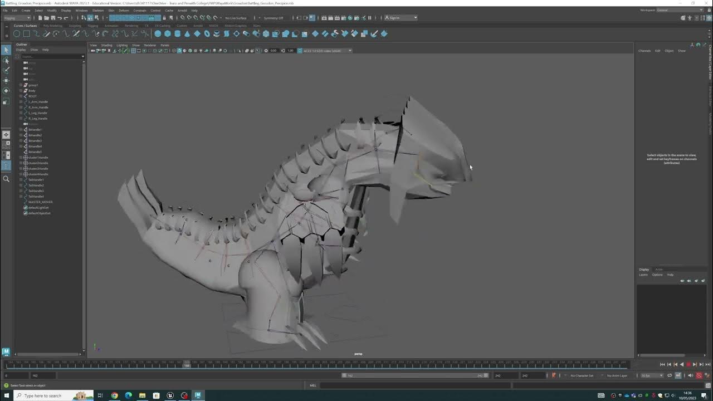The image size is (713, 401).
Task: Click the MEL command line label
Action: [313, 385]
